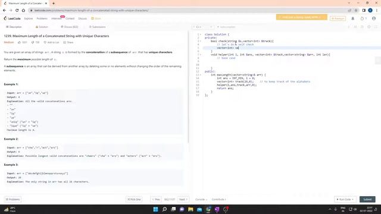
Task: Expand the Console panel
Action: [201, 200]
